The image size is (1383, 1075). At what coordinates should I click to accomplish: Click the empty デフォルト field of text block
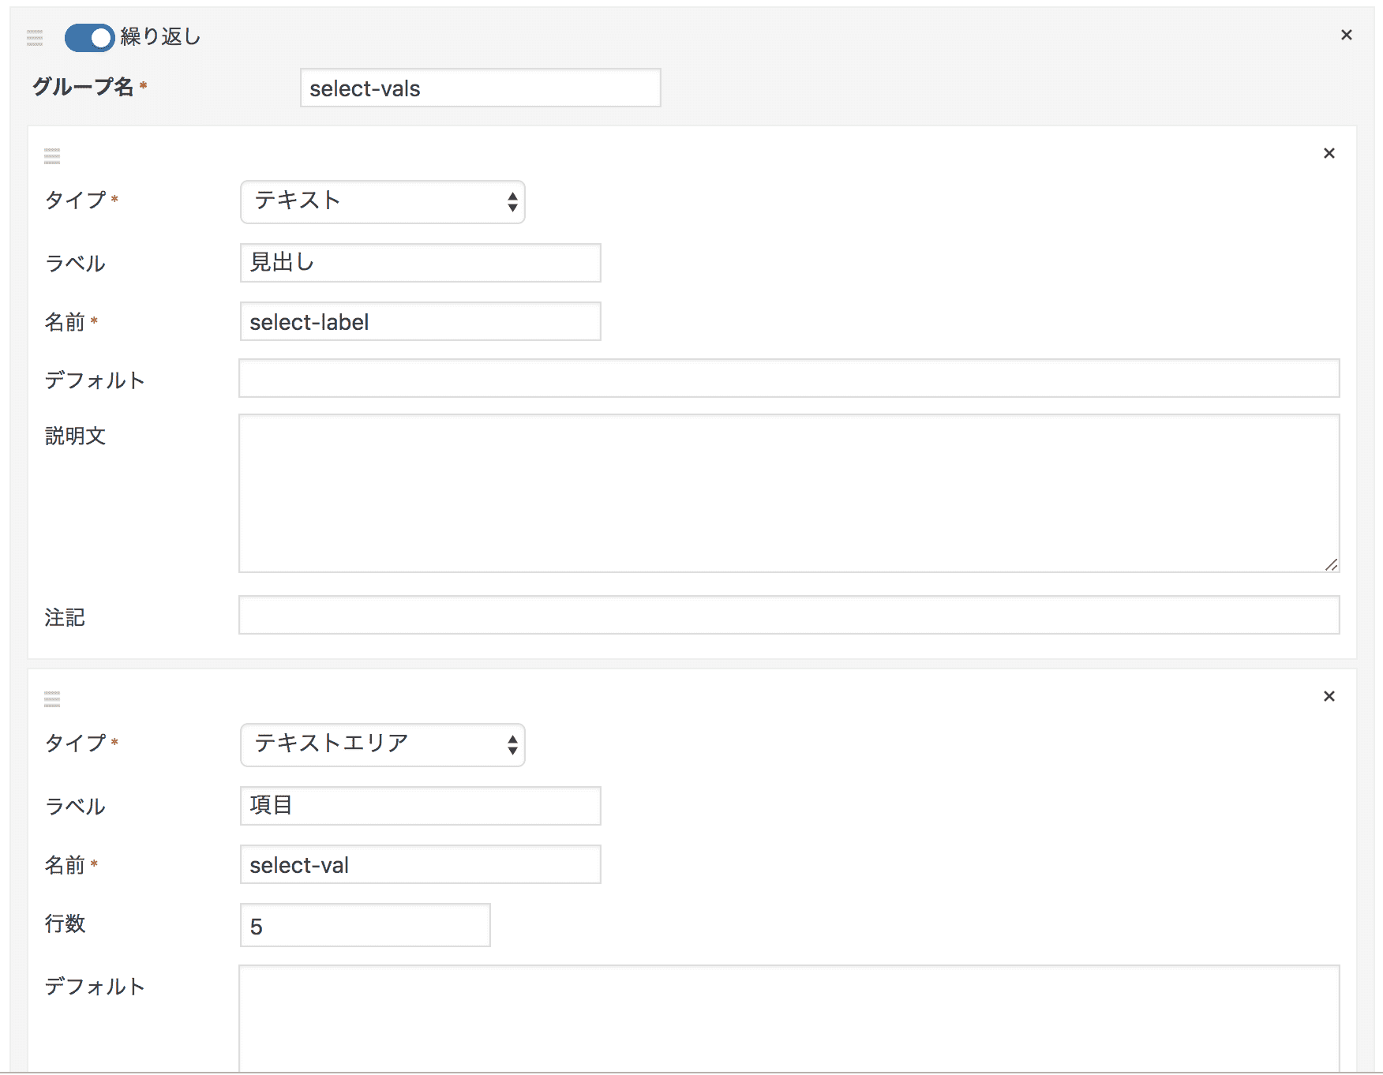pos(789,378)
